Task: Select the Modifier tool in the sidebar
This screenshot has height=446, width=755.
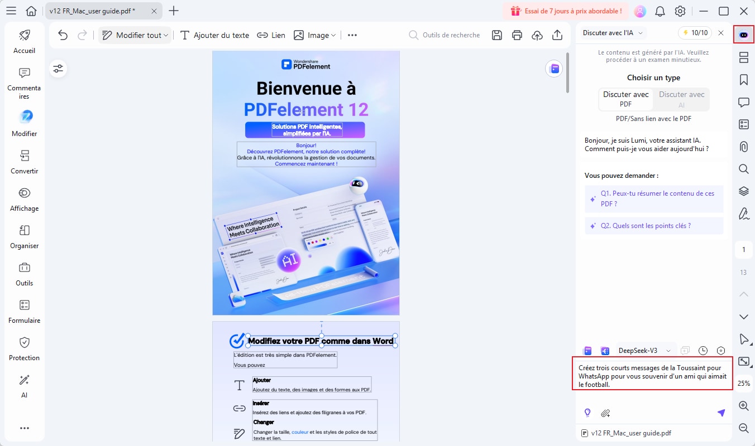Action: tap(24, 124)
